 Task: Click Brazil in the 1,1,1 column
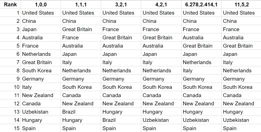[x=69, y=112]
